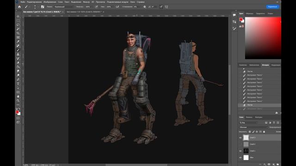Image resolution: width=296 pixels, height=166 pixels.
Task: Hide layer Слой 3
Action: 240,137
